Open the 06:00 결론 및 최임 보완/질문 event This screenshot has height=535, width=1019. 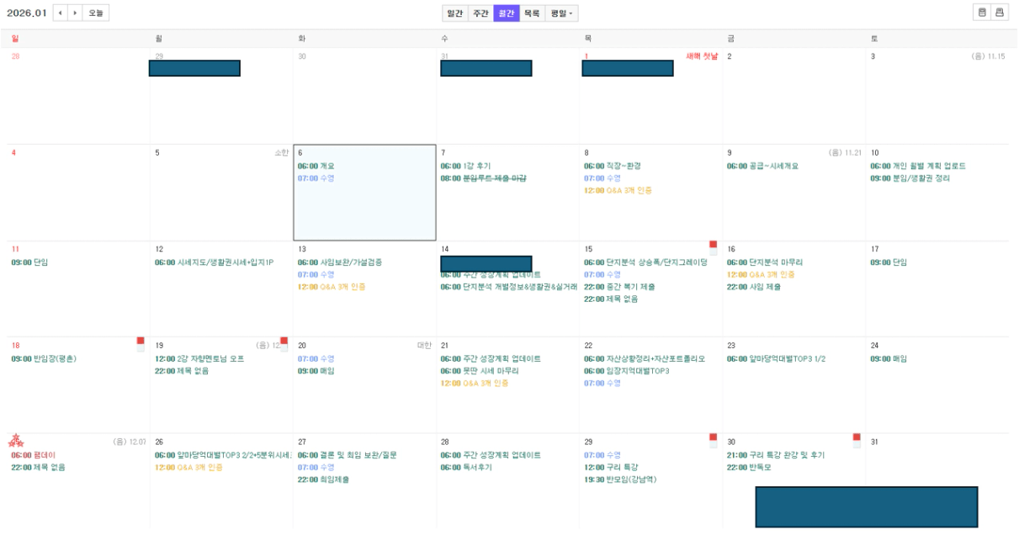click(347, 455)
